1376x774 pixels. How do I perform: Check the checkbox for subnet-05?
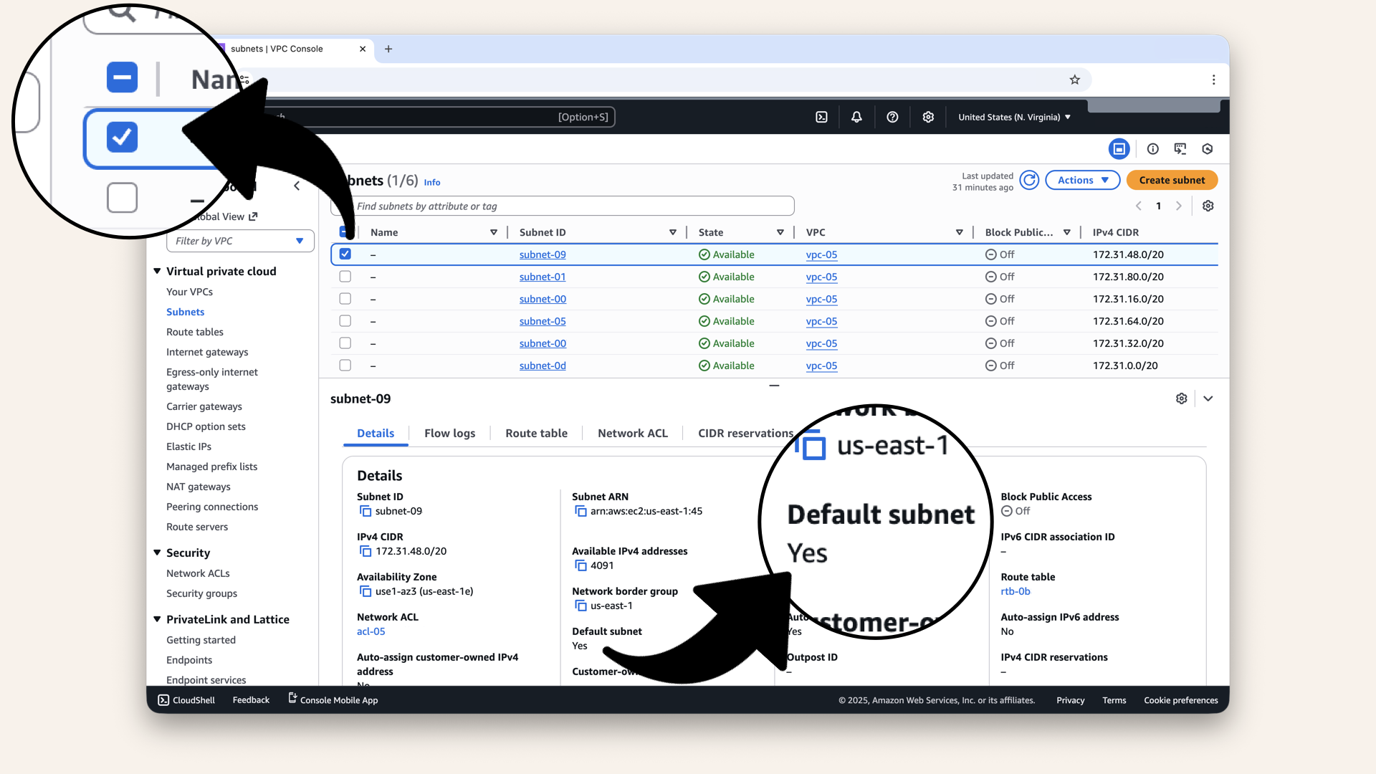pos(345,321)
